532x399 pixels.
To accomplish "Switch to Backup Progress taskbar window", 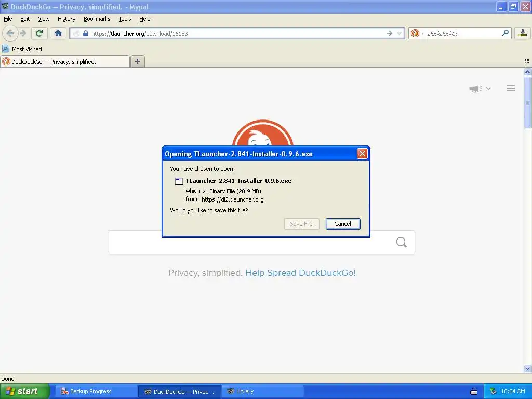I will (96, 391).
